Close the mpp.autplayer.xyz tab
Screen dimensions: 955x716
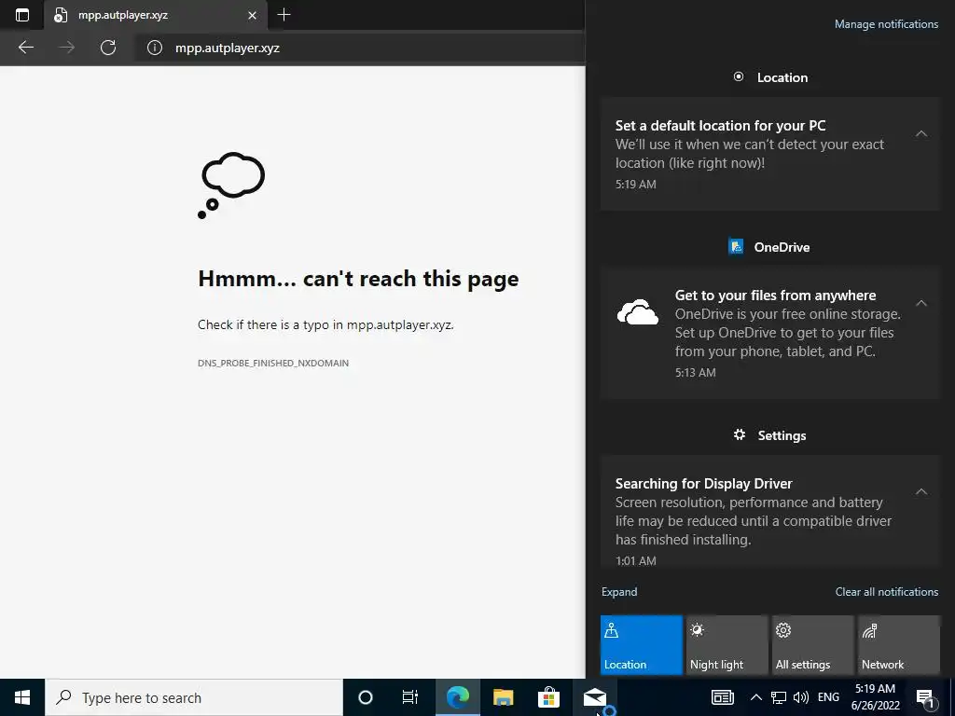[x=252, y=15]
